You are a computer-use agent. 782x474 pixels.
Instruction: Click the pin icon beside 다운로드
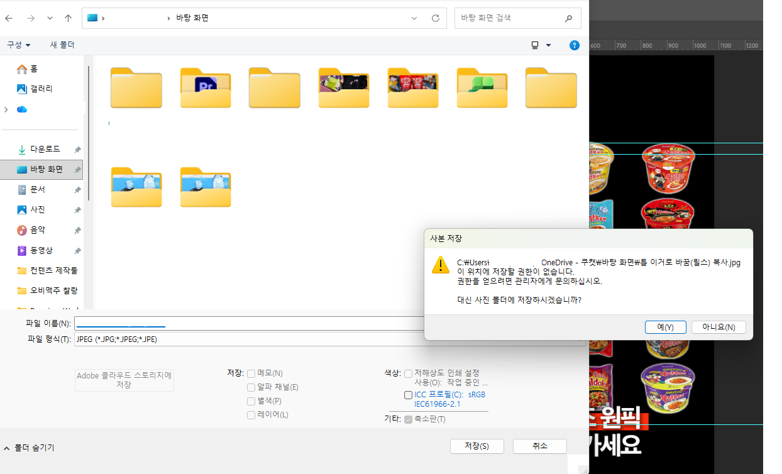coord(77,150)
